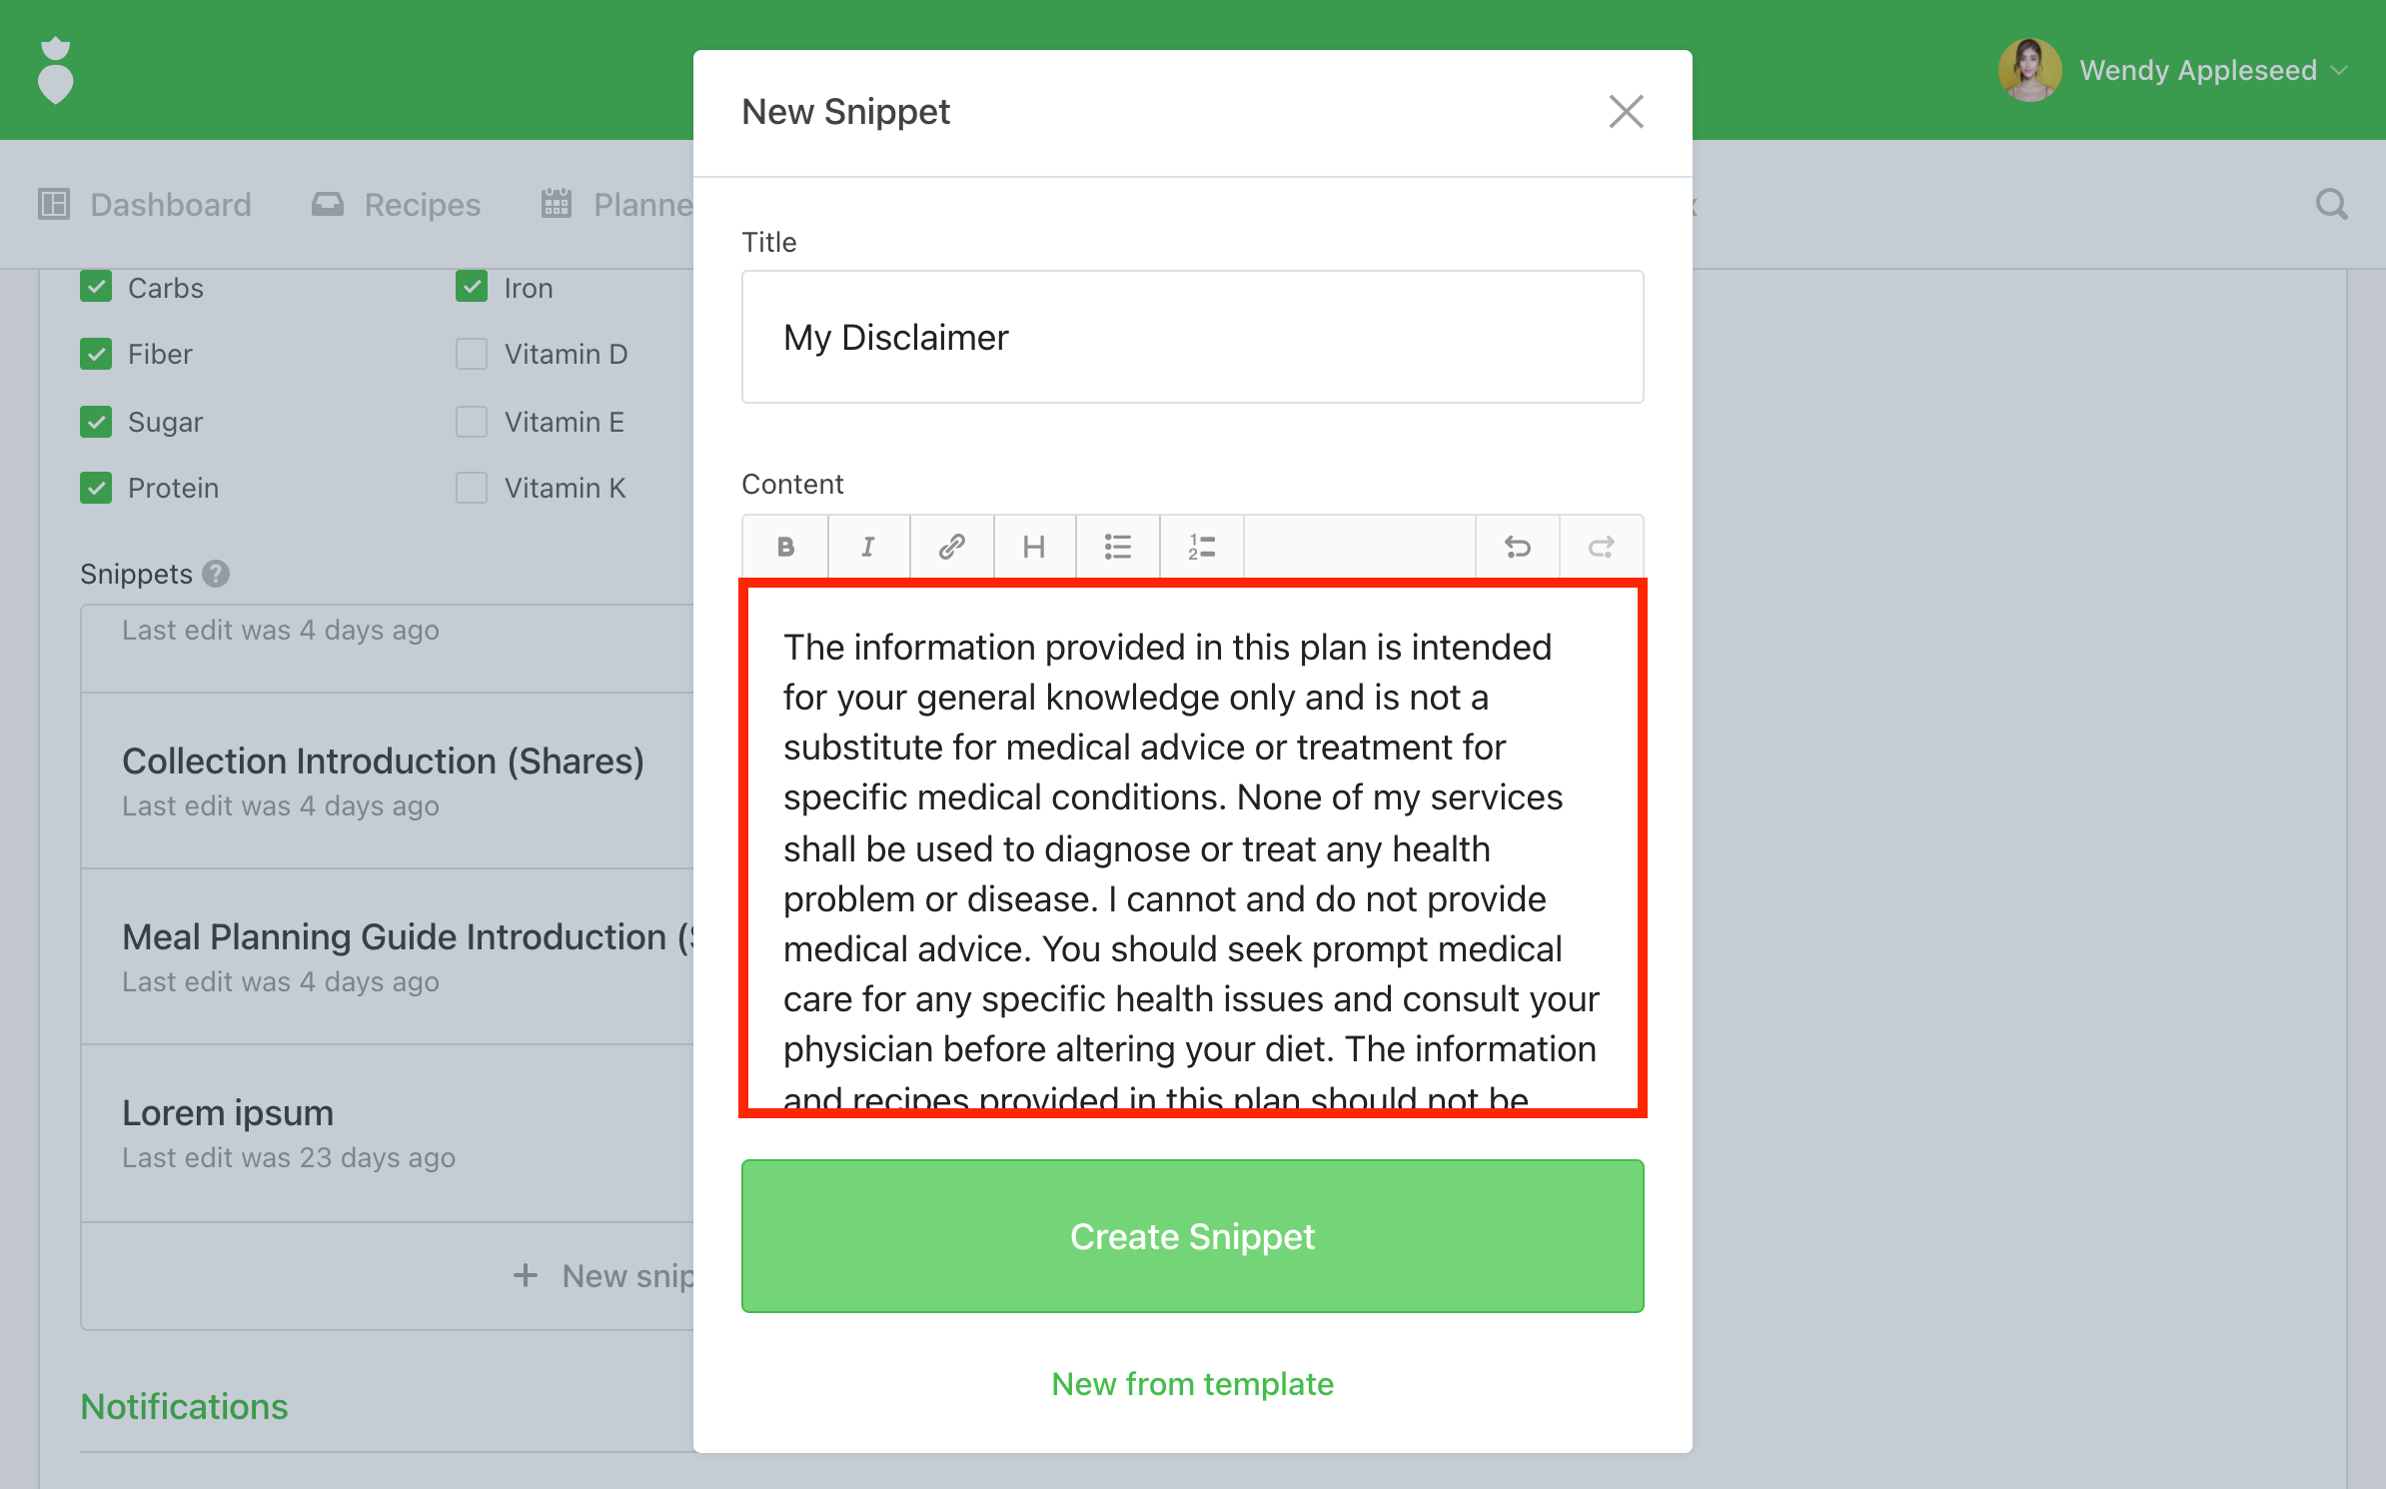This screenshot has width=2386, height=1489.
Task: Insert a numbered list
Action: pos(1201,547)
